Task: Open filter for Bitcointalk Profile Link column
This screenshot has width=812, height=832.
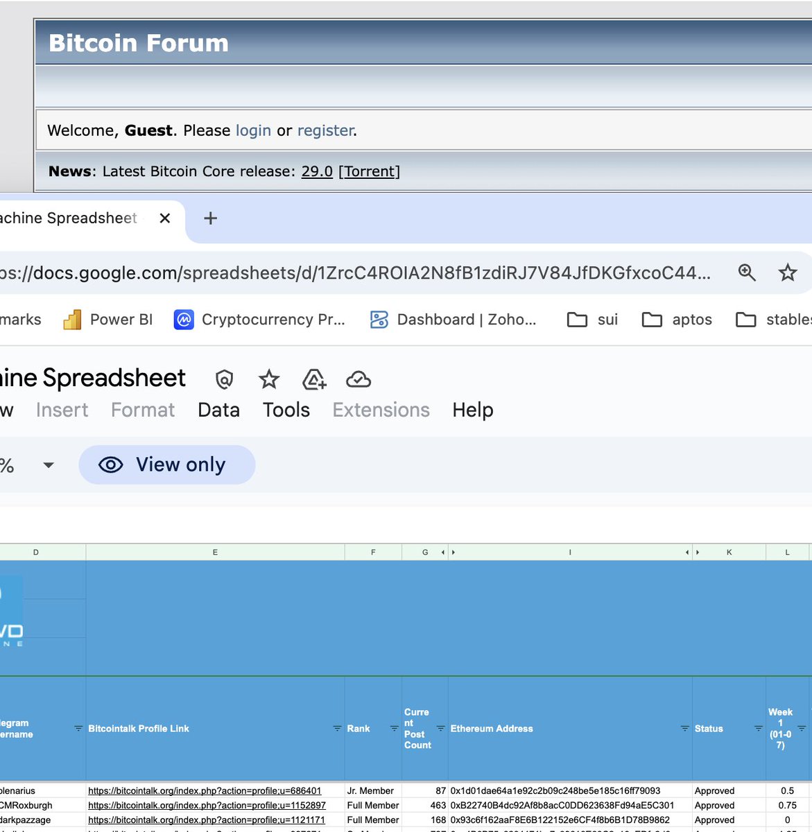Action: click(337, 729)
